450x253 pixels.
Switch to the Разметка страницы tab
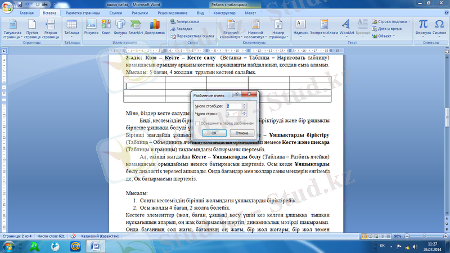point(84,12)
